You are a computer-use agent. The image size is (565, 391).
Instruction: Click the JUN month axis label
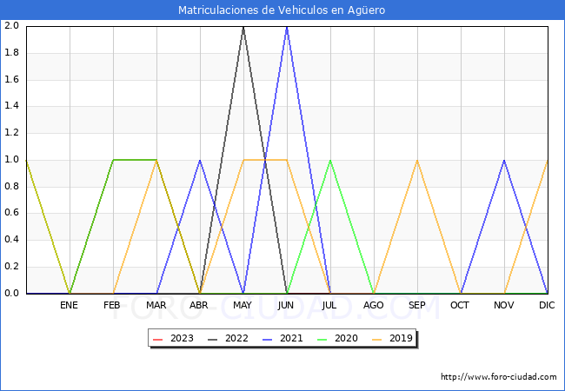pos(286,305)
